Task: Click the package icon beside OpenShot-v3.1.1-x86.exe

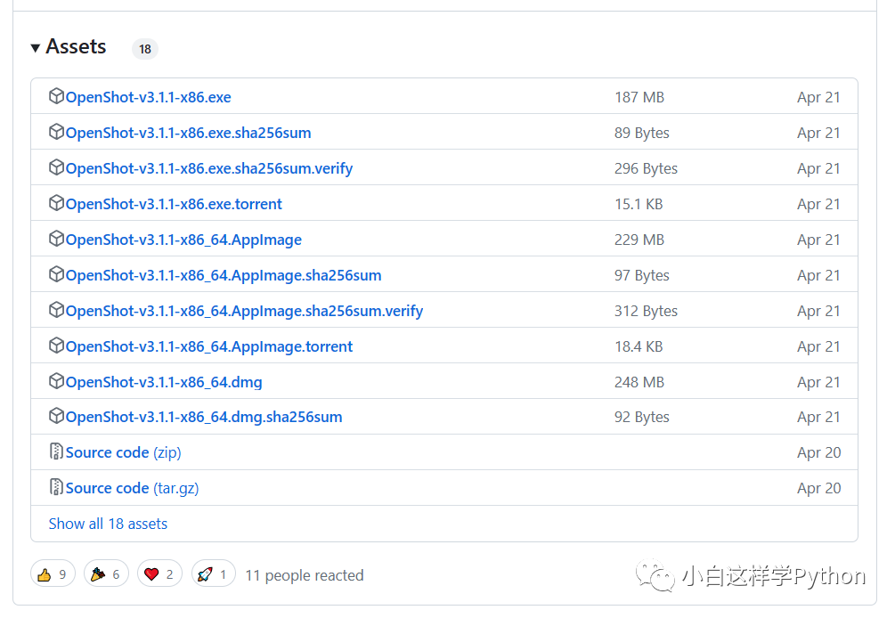Action: pyautogui.click(x=56, y=96)
